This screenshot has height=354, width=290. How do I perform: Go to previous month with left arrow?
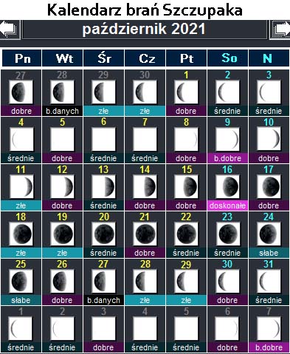(x=10, y=30)
